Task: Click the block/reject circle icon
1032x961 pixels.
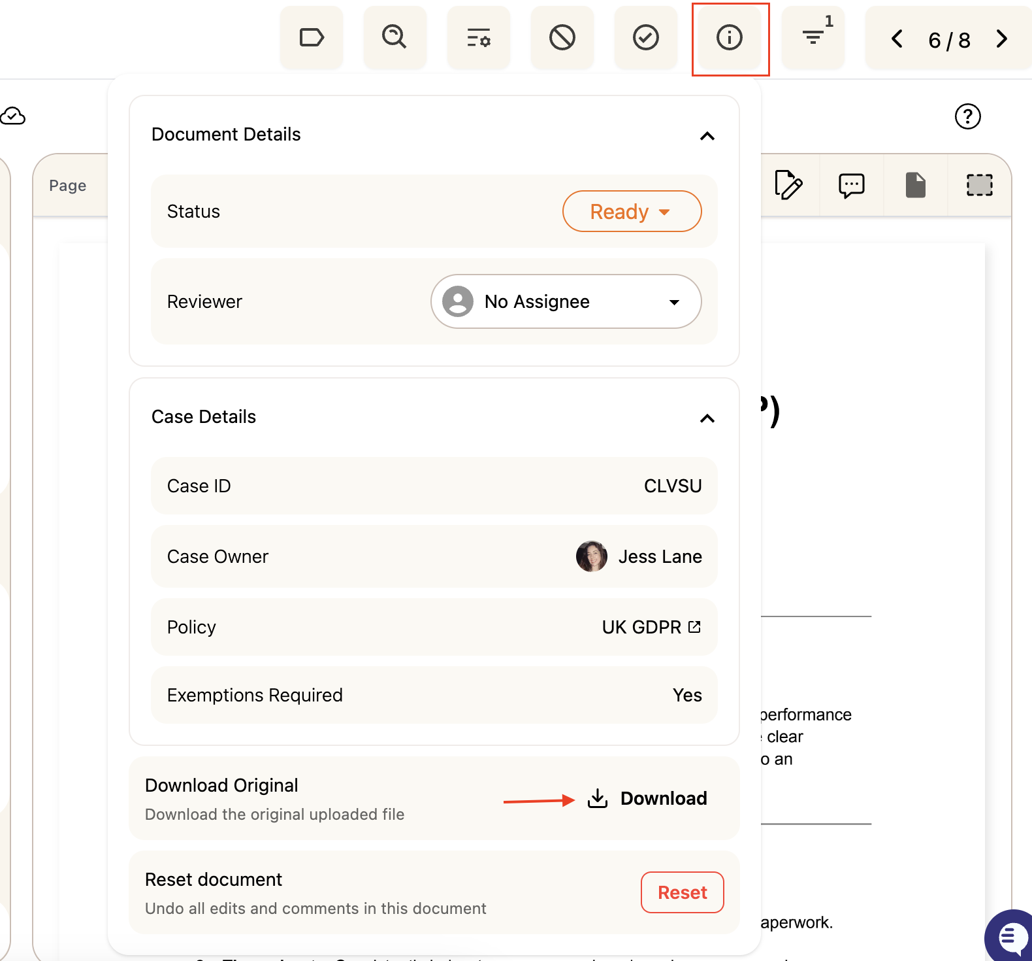Action: click(562, 37)
